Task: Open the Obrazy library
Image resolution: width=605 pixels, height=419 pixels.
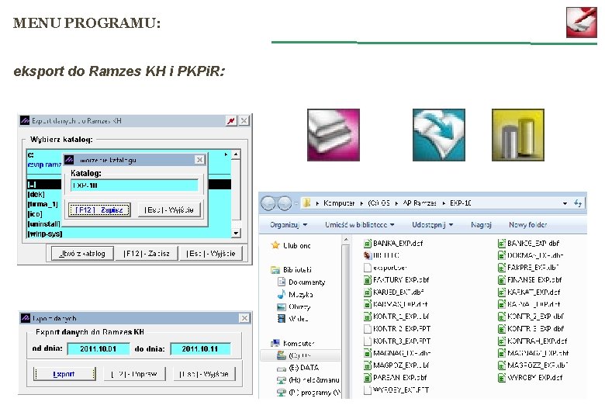Action: (294, 306)
